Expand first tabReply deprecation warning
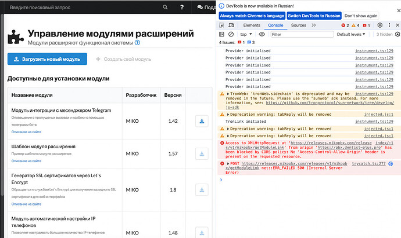 (228, 115)
